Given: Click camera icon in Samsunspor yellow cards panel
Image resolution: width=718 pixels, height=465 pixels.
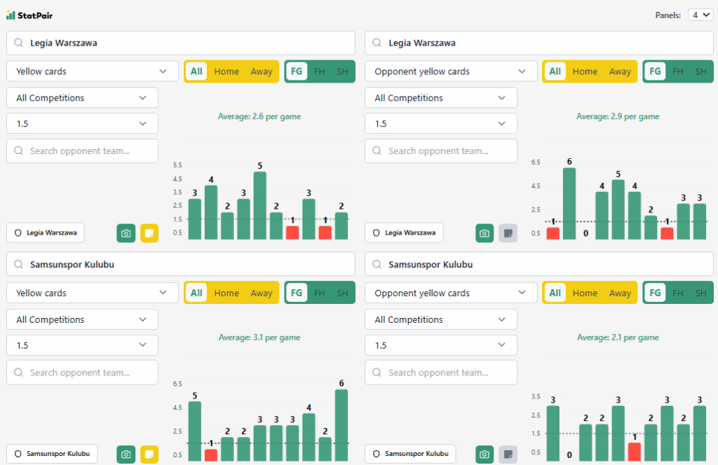Looking at the screenshot, I should pyautogui.click(x=126, y=454).
